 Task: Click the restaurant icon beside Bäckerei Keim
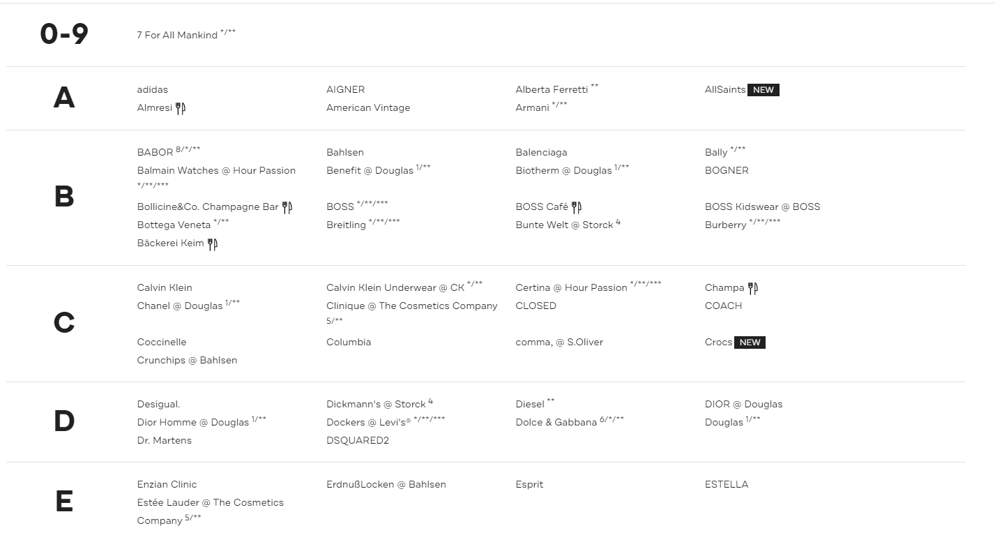(213, 244)
